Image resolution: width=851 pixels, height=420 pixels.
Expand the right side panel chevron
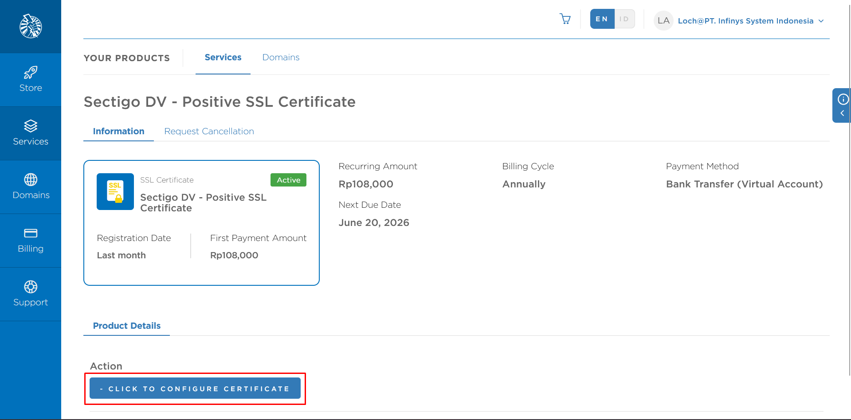842,113
